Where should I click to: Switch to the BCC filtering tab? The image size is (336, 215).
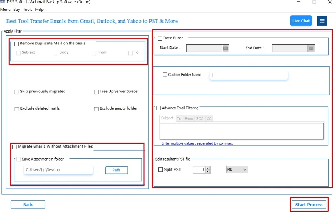[x=199, y=119]
